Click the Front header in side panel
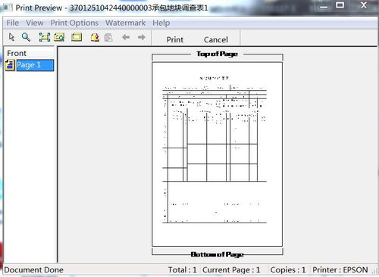 point(17,53)
